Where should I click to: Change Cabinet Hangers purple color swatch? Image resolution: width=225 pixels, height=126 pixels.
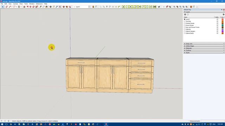223,31
